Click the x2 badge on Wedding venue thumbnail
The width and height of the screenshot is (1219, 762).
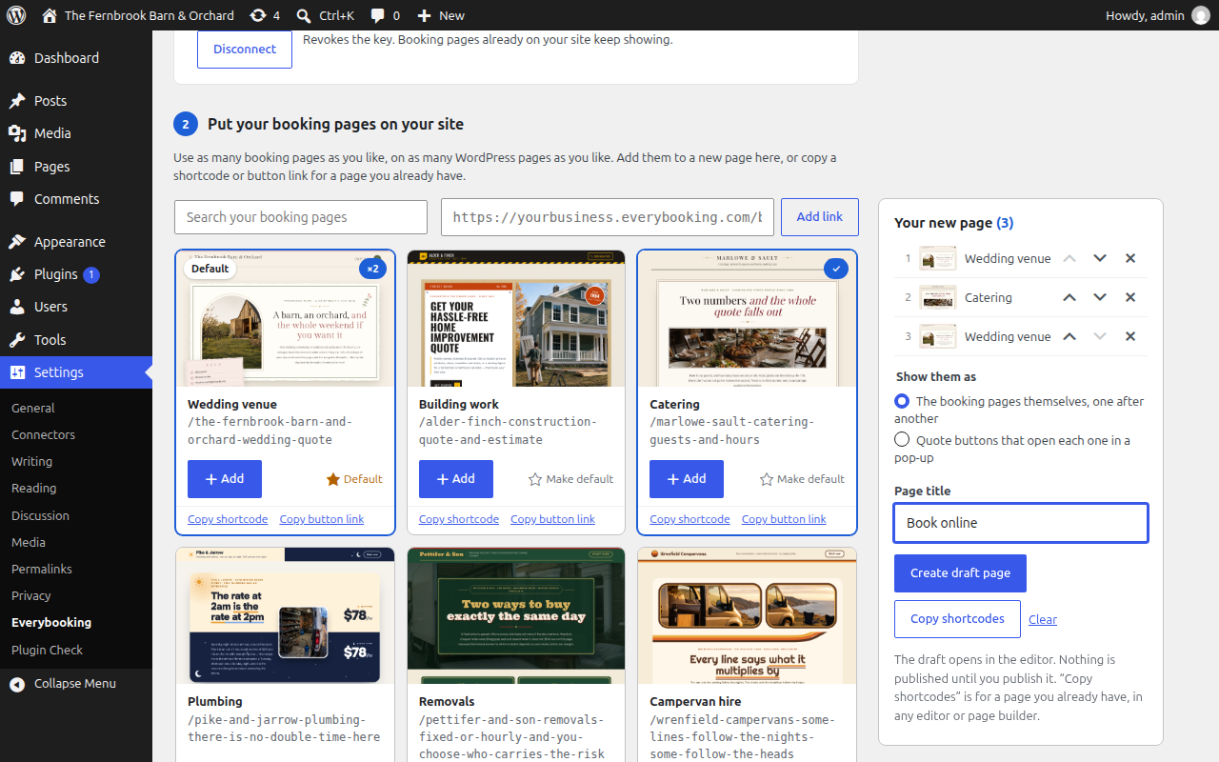coord(370,269)
